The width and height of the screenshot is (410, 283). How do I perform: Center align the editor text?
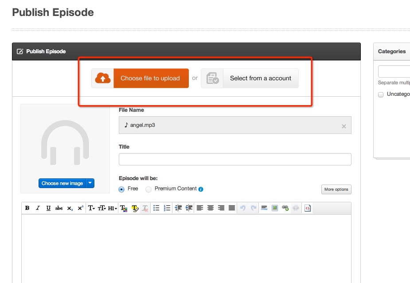[211, 208]
